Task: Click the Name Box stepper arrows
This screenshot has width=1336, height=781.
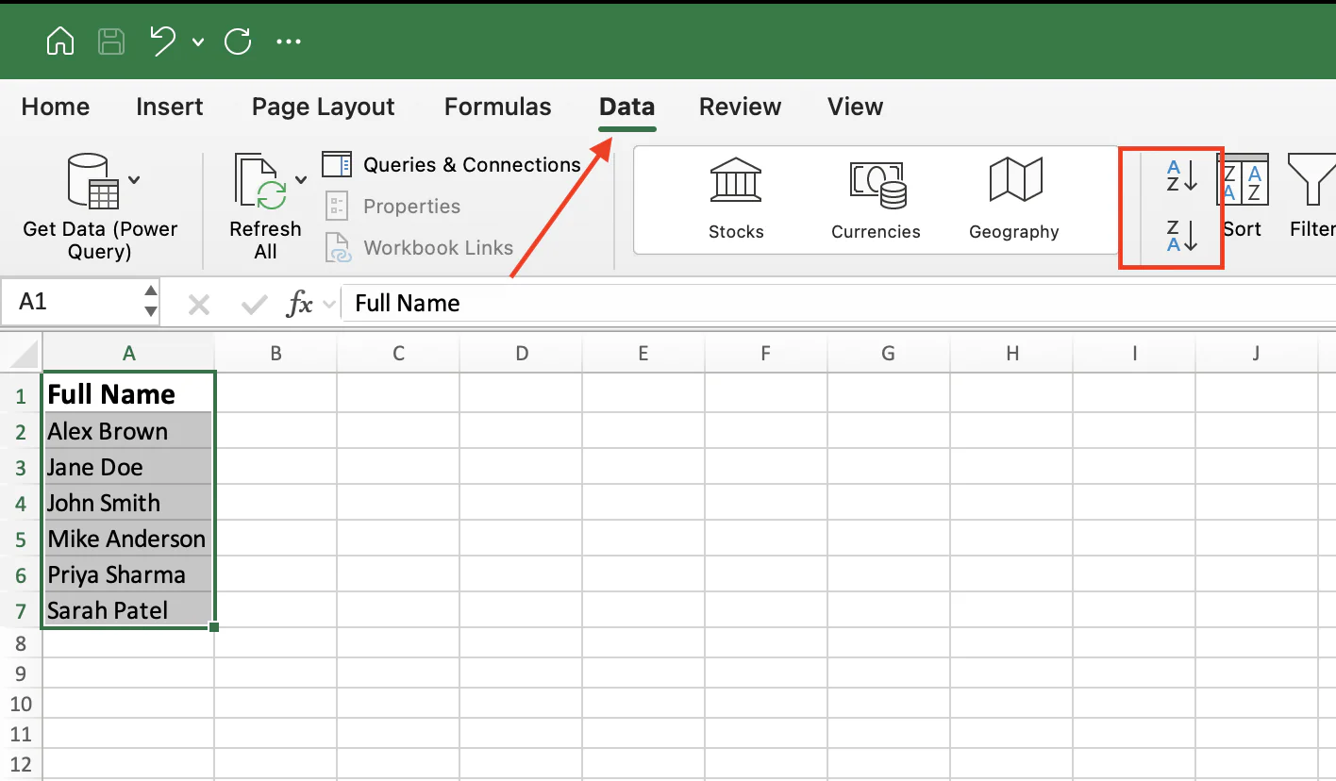Action: click(x=150, y=302)
